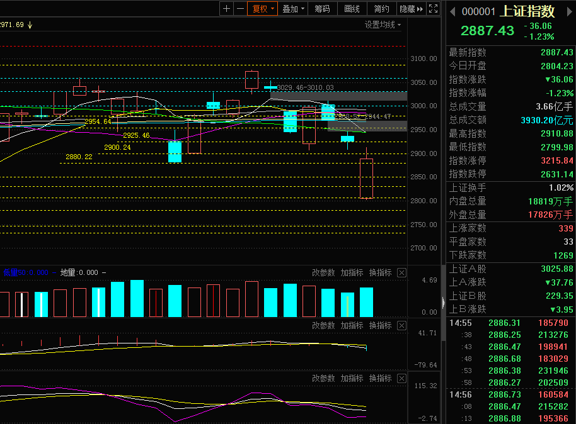Screen dimensions: 576x424
Task: Click the minus zoom-out chart icon
Action: pos(240,9)
